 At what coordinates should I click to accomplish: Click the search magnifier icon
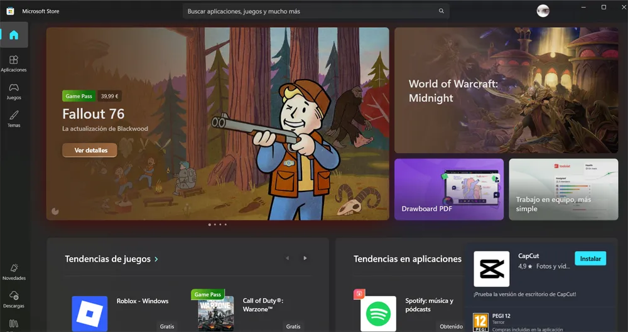click(441, 11)
